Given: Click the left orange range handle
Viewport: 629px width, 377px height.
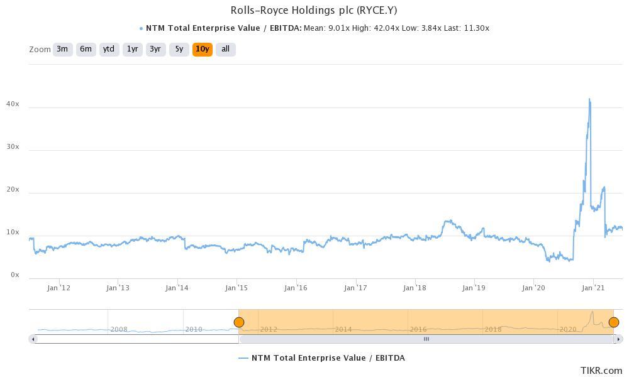Looking at the screenshot, I should (x=239, y=322).
